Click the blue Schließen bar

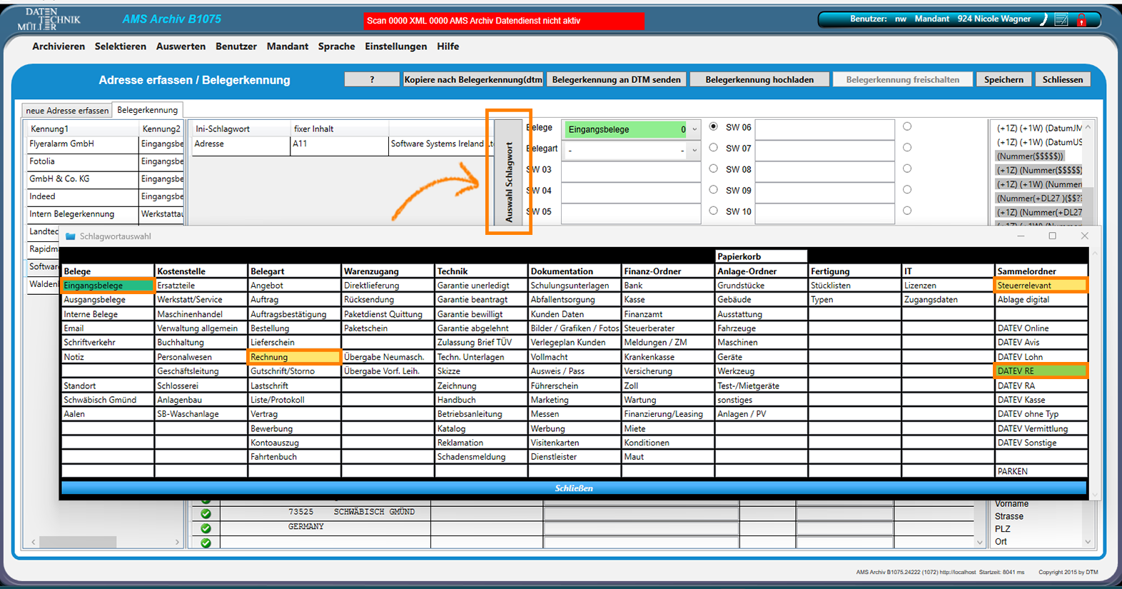pos(574,488)
